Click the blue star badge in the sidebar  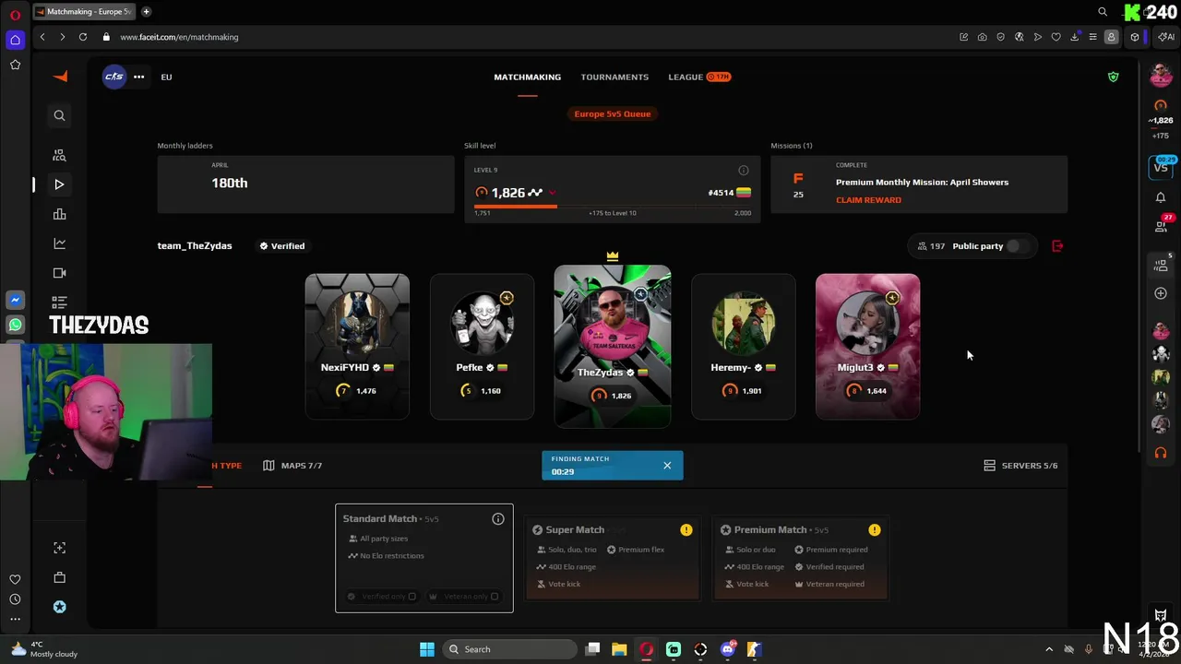coord(59,607)
